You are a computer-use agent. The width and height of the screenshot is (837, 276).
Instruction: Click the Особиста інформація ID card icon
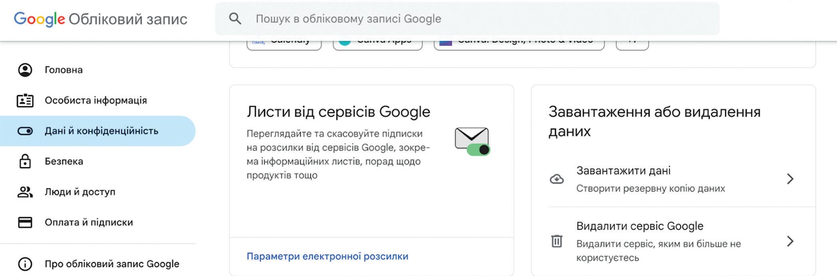[x=25, y=100]
